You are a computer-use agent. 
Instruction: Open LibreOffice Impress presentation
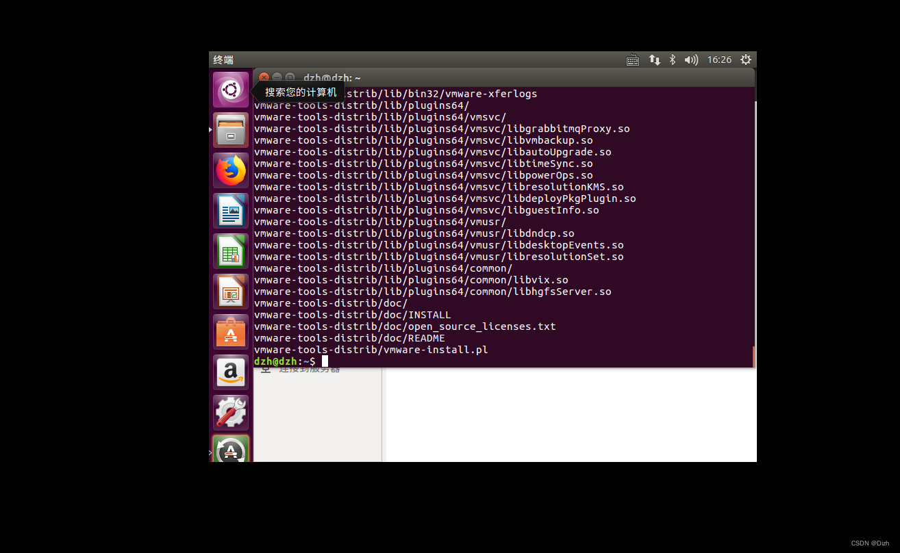pyautogui.click(x=231, y=292)
